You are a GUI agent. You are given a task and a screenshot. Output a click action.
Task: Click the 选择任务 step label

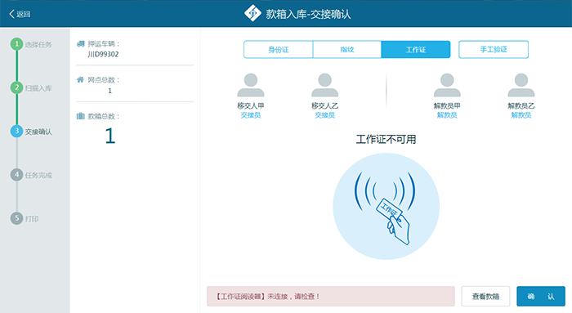click(x=38, y=44)
